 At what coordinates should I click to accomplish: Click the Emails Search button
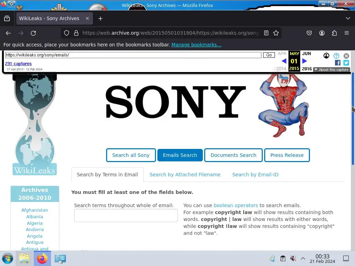coord(180,155)
